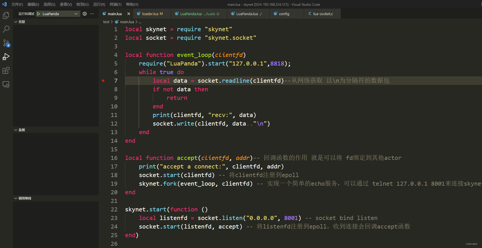Open the Run and Debug view
Image resolution: width=482 pixels, height=248 pixels.
(x=6, y=57)
